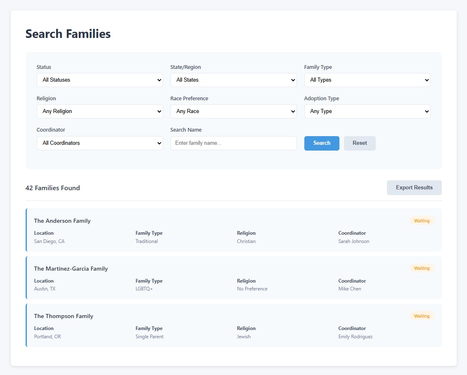This screenshot has width=467, height=375.
Task: Click the Waiting badge on Anderson Family
Action: (x=422, y=220)
